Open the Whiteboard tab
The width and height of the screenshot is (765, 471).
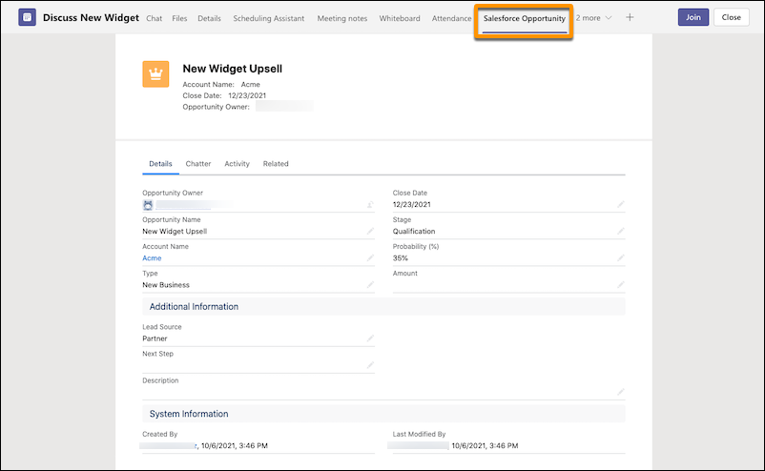click(x=400, y=18)
